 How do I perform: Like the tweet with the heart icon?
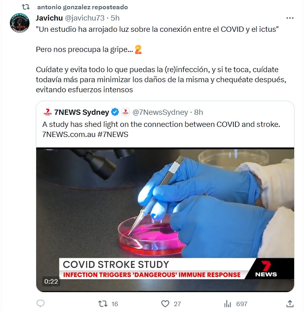pos(165,304)
